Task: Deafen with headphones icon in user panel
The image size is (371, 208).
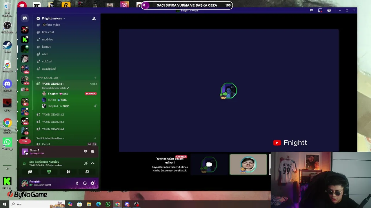Action: (x=85, y=183)
